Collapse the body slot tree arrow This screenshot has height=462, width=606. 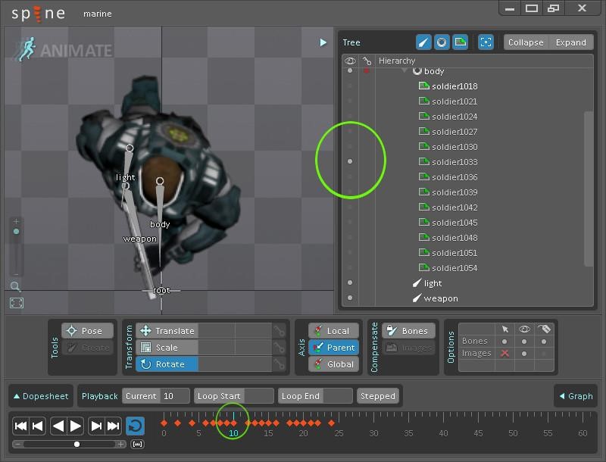405,70
